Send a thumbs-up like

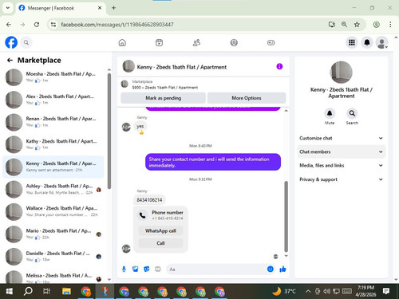point(282,269)
